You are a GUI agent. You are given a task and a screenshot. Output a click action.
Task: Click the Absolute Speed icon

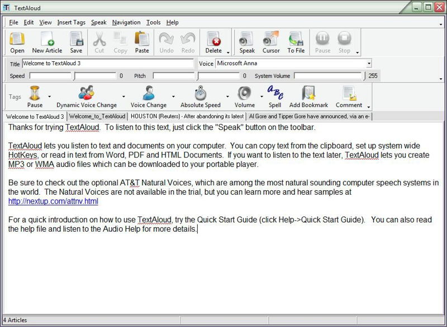(200, 96)
